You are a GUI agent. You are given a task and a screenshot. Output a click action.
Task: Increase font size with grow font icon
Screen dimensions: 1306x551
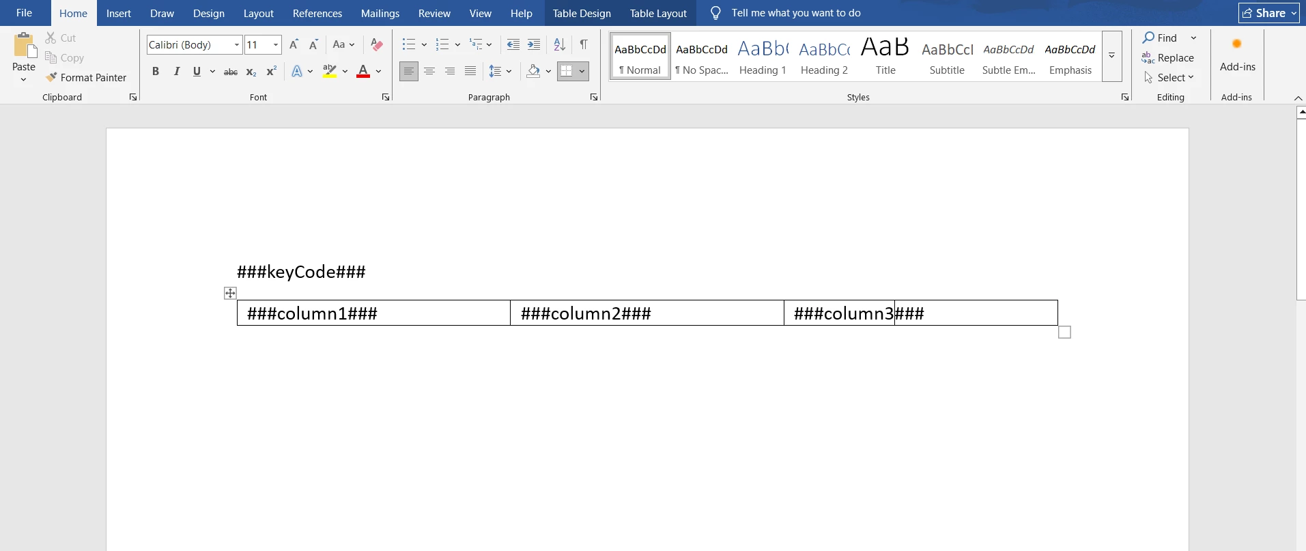(x=294, y=45)
